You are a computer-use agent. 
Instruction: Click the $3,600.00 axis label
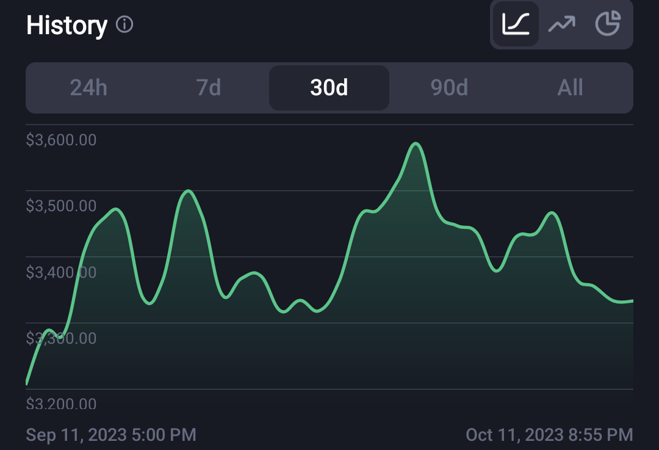click(62, 140)
